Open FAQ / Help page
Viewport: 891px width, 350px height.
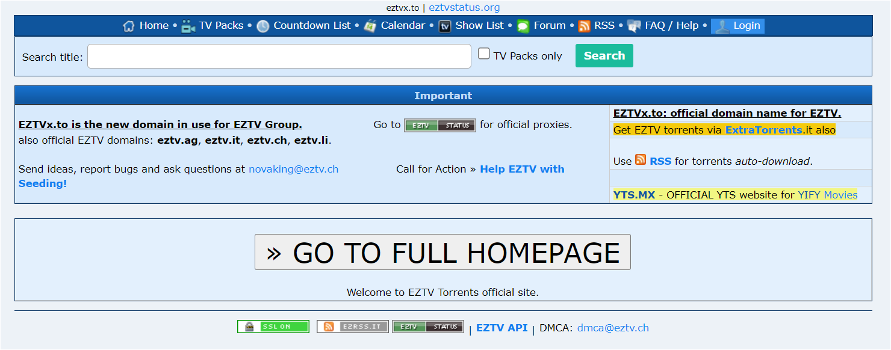[x=672, y=25]
